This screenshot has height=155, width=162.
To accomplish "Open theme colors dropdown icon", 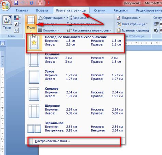I will (17, 18).
